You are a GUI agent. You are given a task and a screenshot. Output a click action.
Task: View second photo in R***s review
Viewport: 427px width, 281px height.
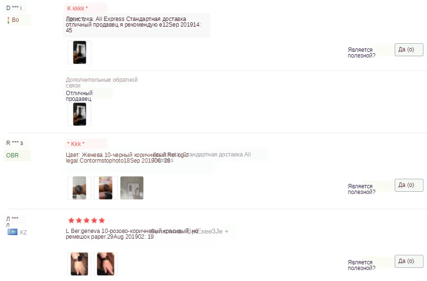tap(105, 188)
